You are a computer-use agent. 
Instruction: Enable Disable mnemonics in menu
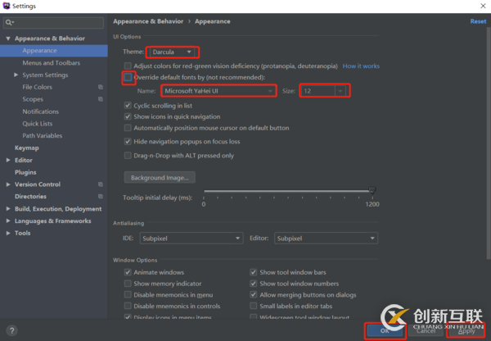click(x=128, y=295)
